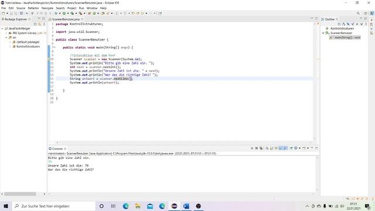Click the New Java Class green icon
The width and height of the screenshot is (375, 211).
(94, 13)
